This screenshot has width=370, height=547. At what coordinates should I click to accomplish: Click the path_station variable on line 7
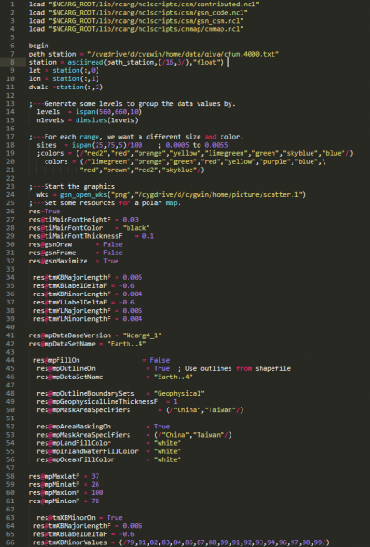pyautogui.click(x=52, y=54)
